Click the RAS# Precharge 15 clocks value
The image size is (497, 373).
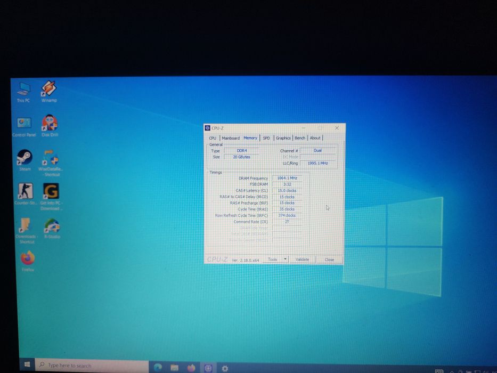287,203
